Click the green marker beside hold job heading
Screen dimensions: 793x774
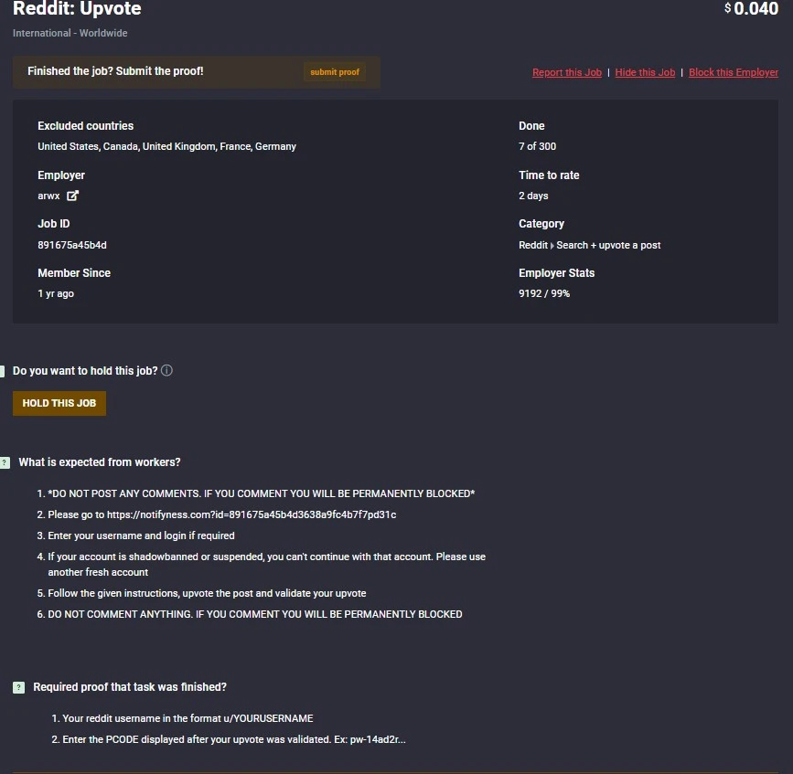(2, 371)
